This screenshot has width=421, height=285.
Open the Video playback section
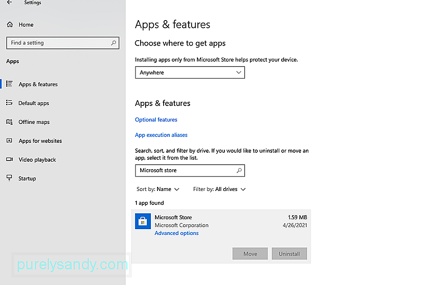coord(37,160)
